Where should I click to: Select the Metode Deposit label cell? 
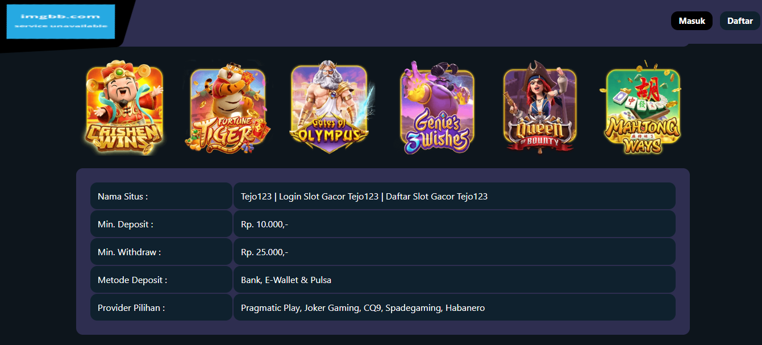[161, 280]
